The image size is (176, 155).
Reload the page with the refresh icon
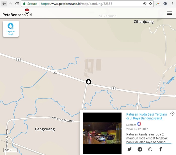17,4
